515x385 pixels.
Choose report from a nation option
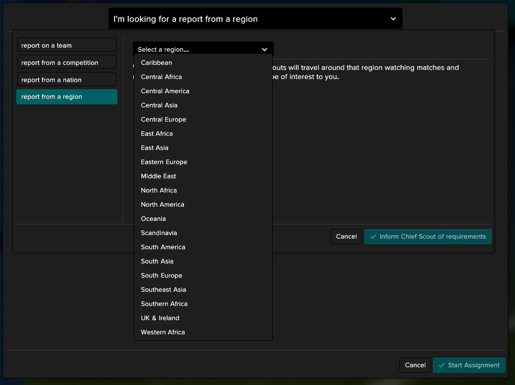click(66, 80)
